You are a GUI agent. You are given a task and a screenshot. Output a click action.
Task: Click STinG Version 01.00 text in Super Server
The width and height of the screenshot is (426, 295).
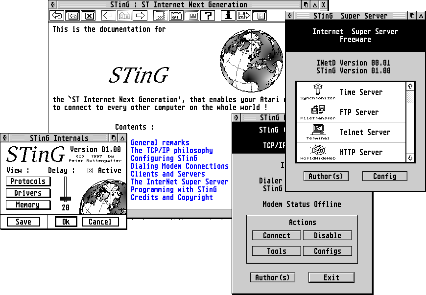(x=354, y=70)
